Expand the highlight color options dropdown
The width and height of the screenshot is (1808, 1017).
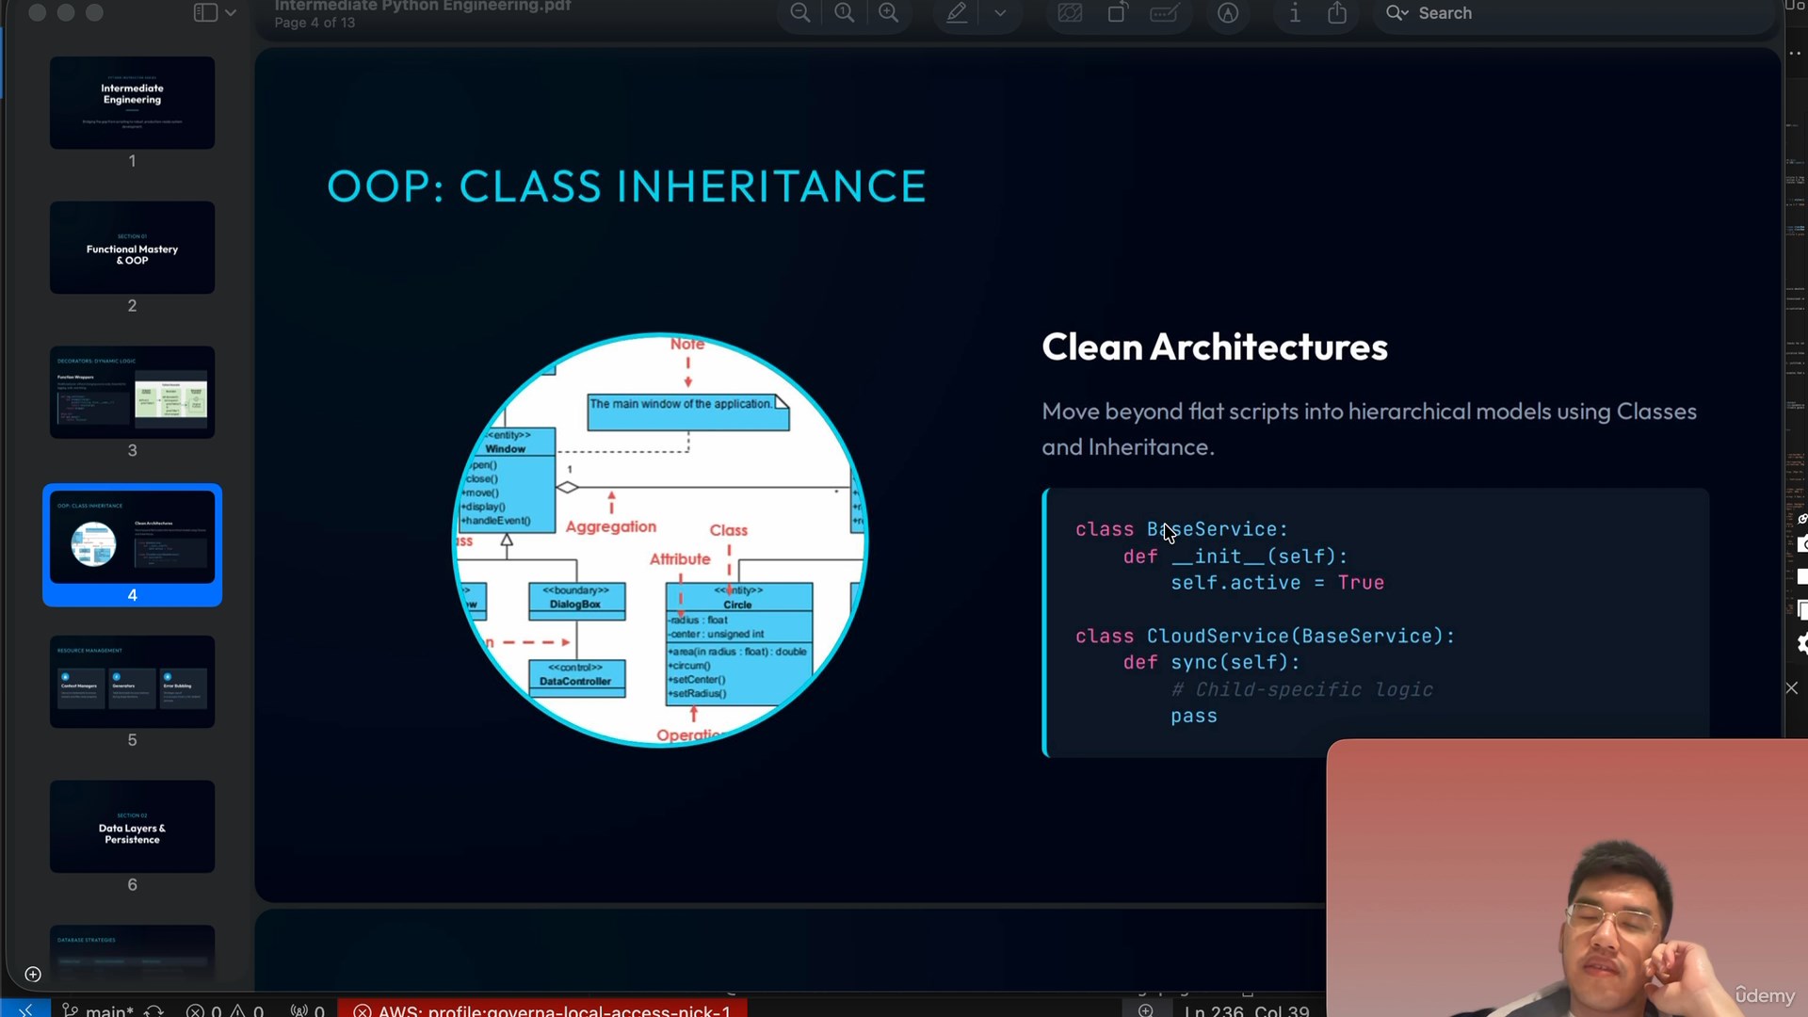[1000, 13]
